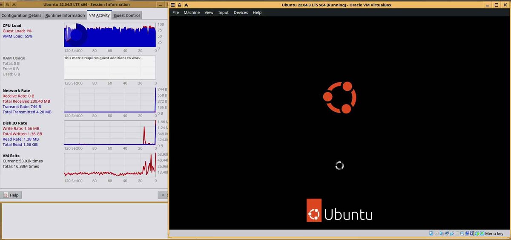Open window menu icon of Session Information window
The width and height of the screenshot is (511, 240).
(1, 5)
